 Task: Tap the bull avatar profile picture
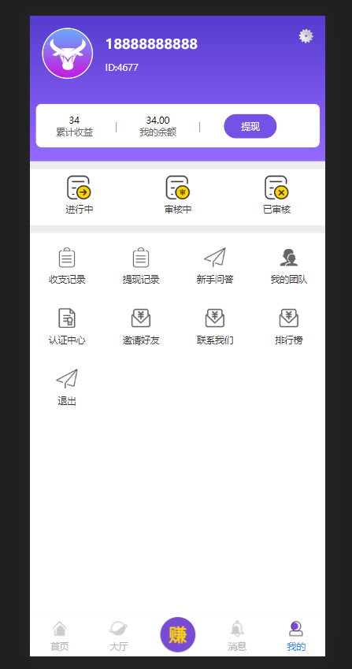pos(68,54)
